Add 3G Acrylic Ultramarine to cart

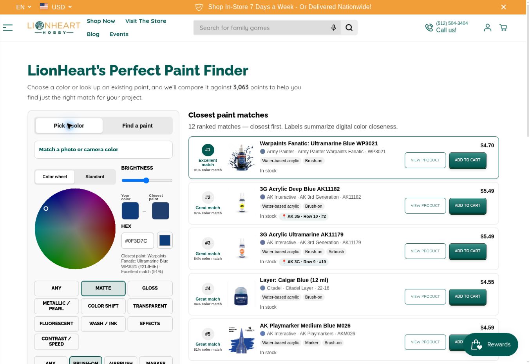(x=467, y=251)
